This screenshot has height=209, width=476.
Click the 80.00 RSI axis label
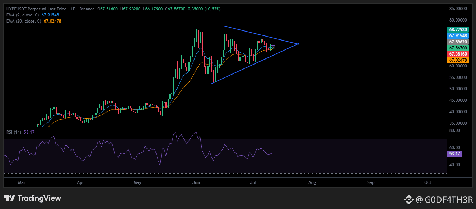pyautogui.click(x=454, y=130)
